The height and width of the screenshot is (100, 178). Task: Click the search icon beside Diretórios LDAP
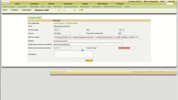coord(64,10)
